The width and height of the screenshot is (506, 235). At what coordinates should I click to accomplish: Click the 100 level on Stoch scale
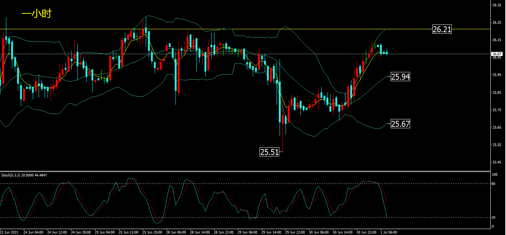coord(495,174)
